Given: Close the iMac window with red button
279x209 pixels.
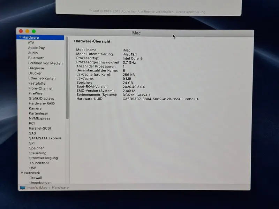Looking at the screenshot, I should [x=21, y=31].
